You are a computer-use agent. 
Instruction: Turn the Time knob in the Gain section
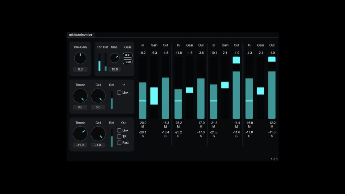pyautogui.click(x=115, y=58)
